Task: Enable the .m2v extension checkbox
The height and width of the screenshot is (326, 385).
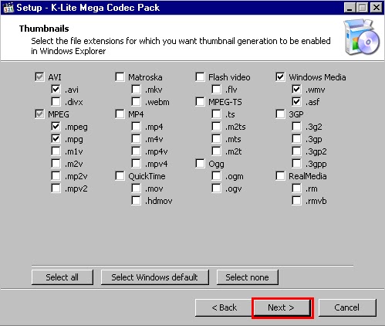Action: point(56,163)
